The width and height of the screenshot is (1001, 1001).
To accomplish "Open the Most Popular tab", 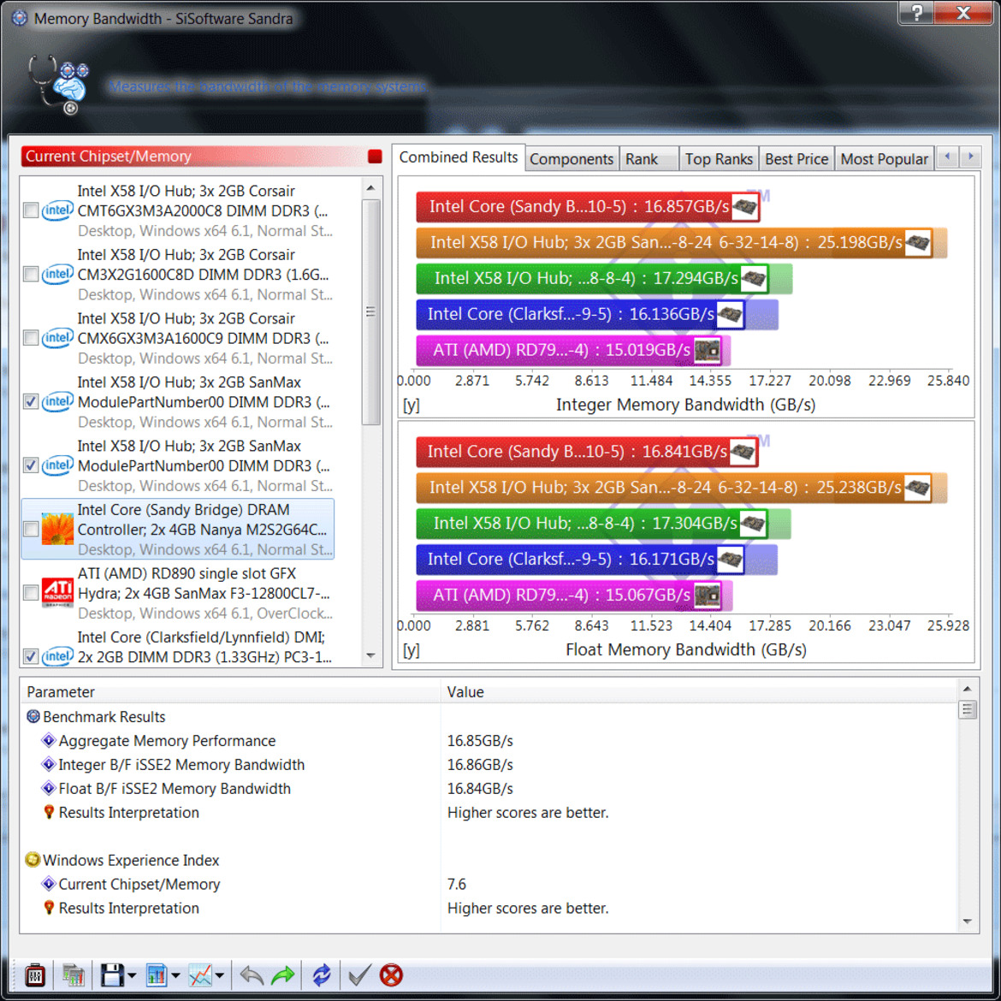I will 884,159.
